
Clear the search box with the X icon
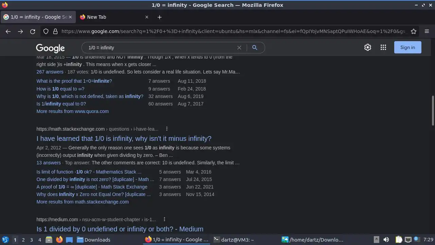click(239, 48)
